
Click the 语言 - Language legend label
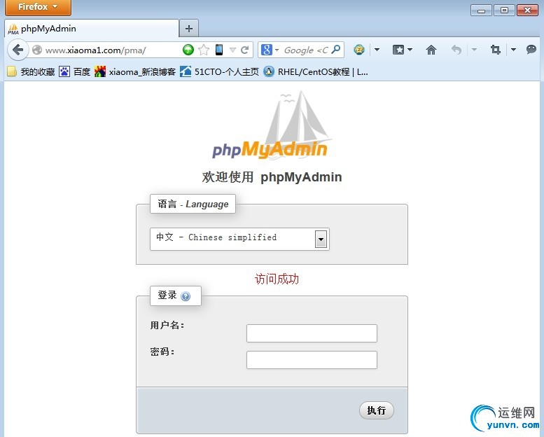[x=193, y=204]
